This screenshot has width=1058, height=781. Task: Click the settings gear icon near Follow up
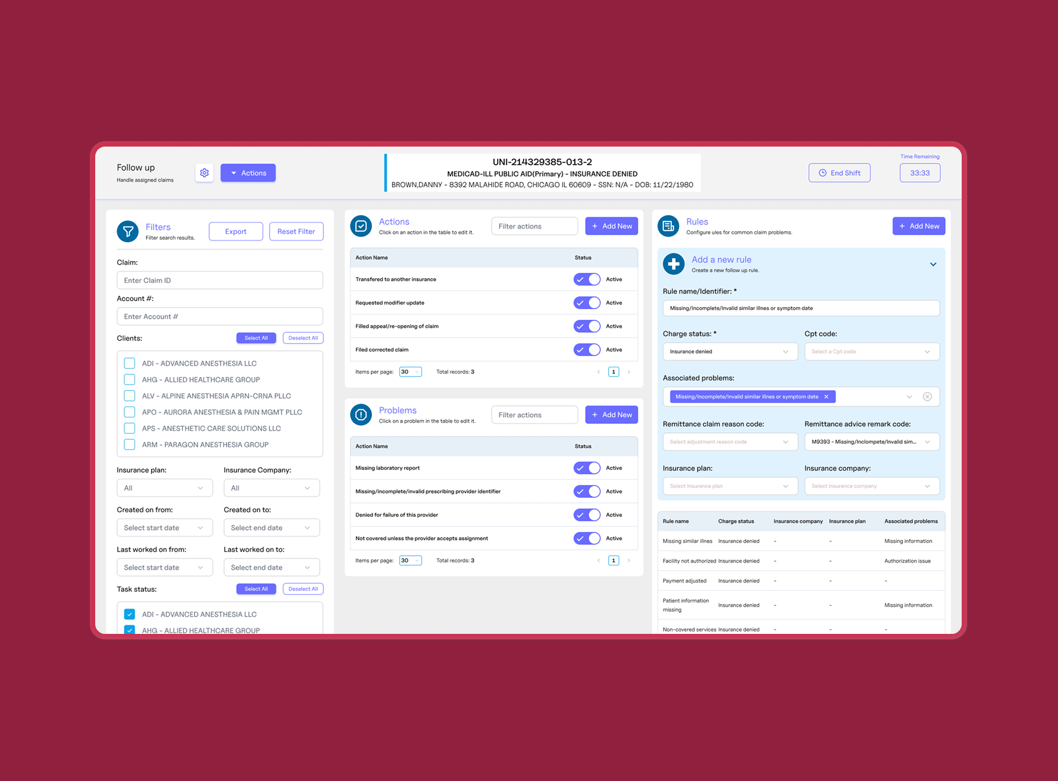(x=204, y=173)
